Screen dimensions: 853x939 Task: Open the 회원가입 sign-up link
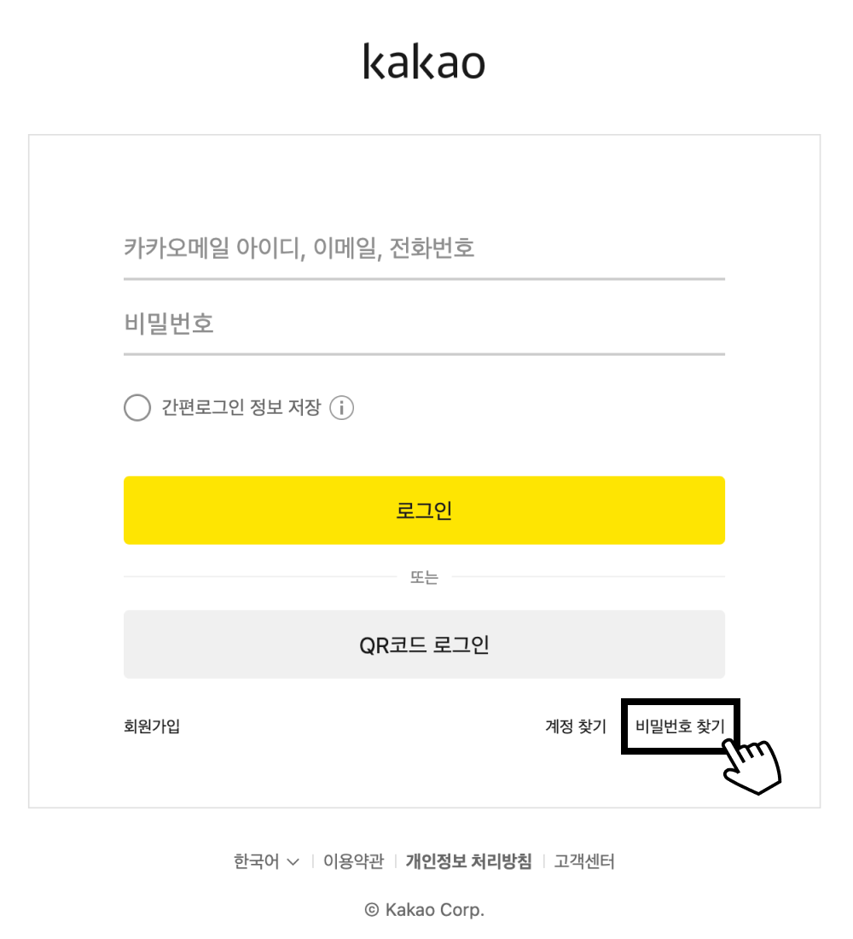coord(152,726)
